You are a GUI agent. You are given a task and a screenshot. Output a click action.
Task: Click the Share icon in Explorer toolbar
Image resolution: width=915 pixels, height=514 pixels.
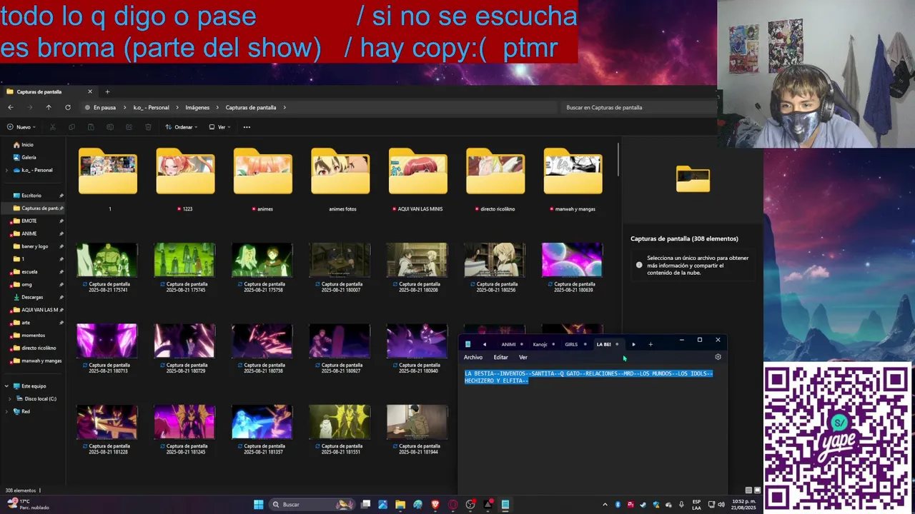click(129, 127)
